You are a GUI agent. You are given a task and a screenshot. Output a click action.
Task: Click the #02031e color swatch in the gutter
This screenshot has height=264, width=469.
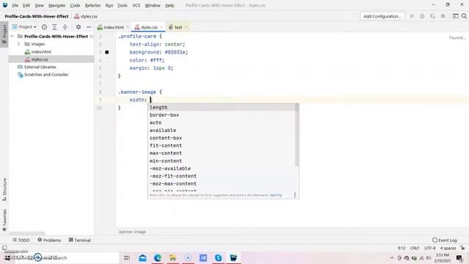107,52
